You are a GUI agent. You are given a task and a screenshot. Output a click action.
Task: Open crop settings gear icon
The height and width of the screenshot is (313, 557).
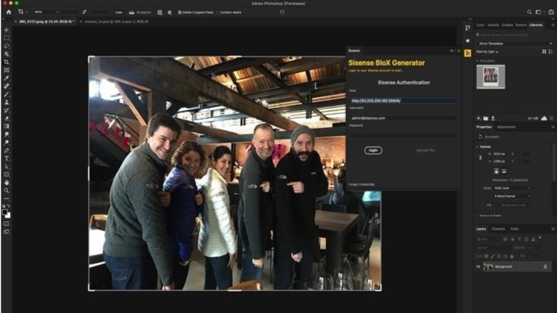[169, 12]
